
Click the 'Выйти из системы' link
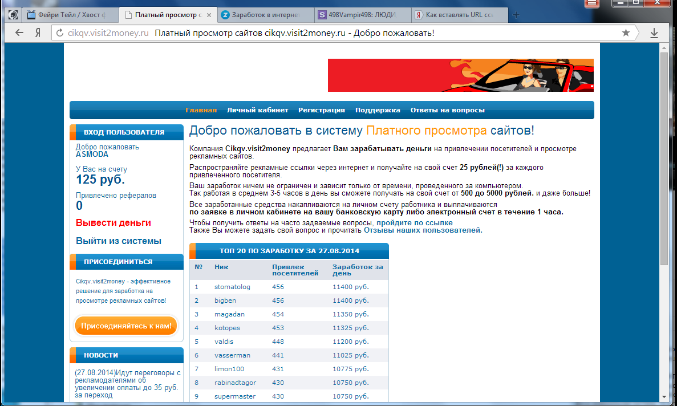(x=118, y=241)
